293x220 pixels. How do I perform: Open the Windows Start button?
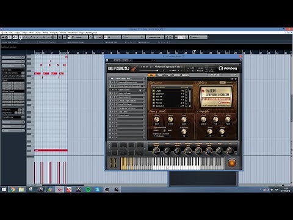coord(4,189)
